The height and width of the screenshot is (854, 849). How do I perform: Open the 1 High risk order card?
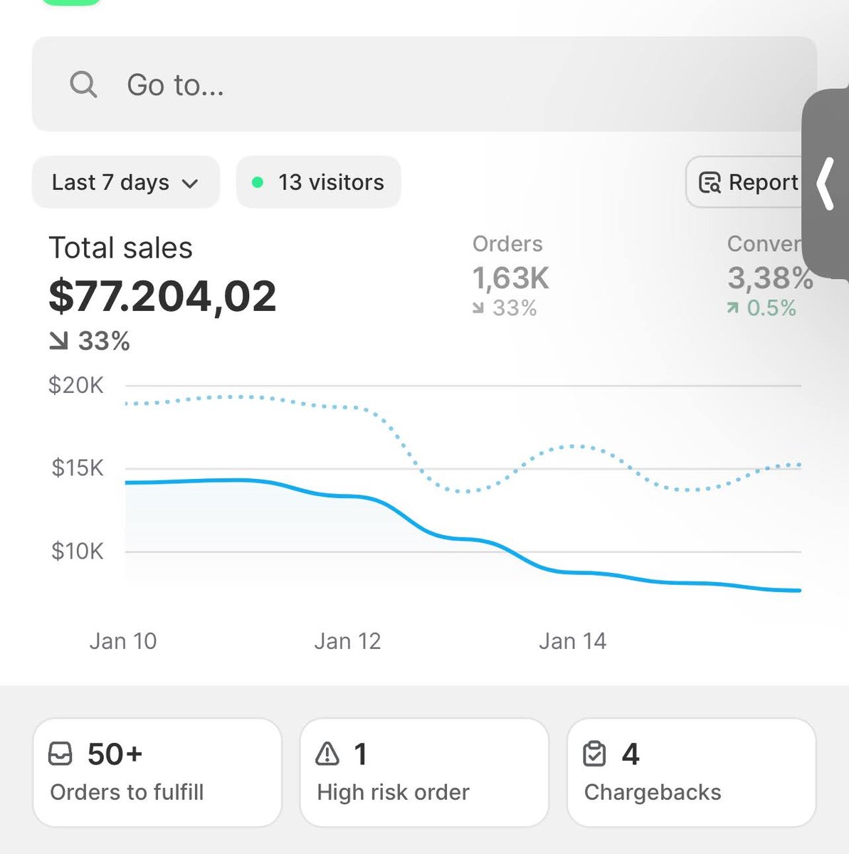pos(424,772)
